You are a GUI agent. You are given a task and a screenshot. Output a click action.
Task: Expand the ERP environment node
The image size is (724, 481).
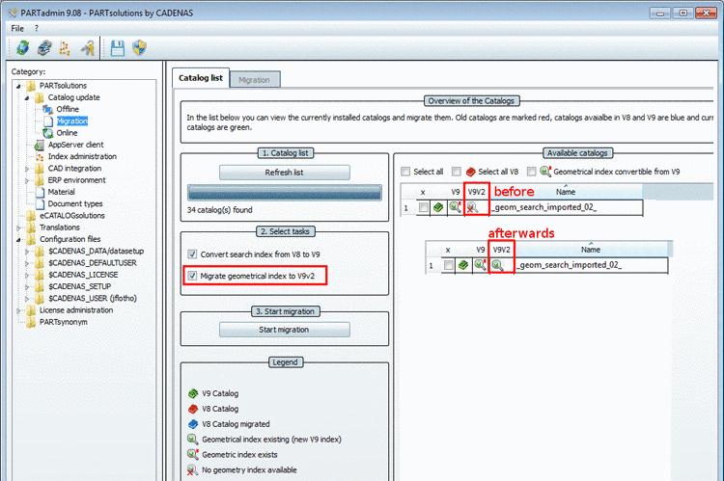point(27,180)
